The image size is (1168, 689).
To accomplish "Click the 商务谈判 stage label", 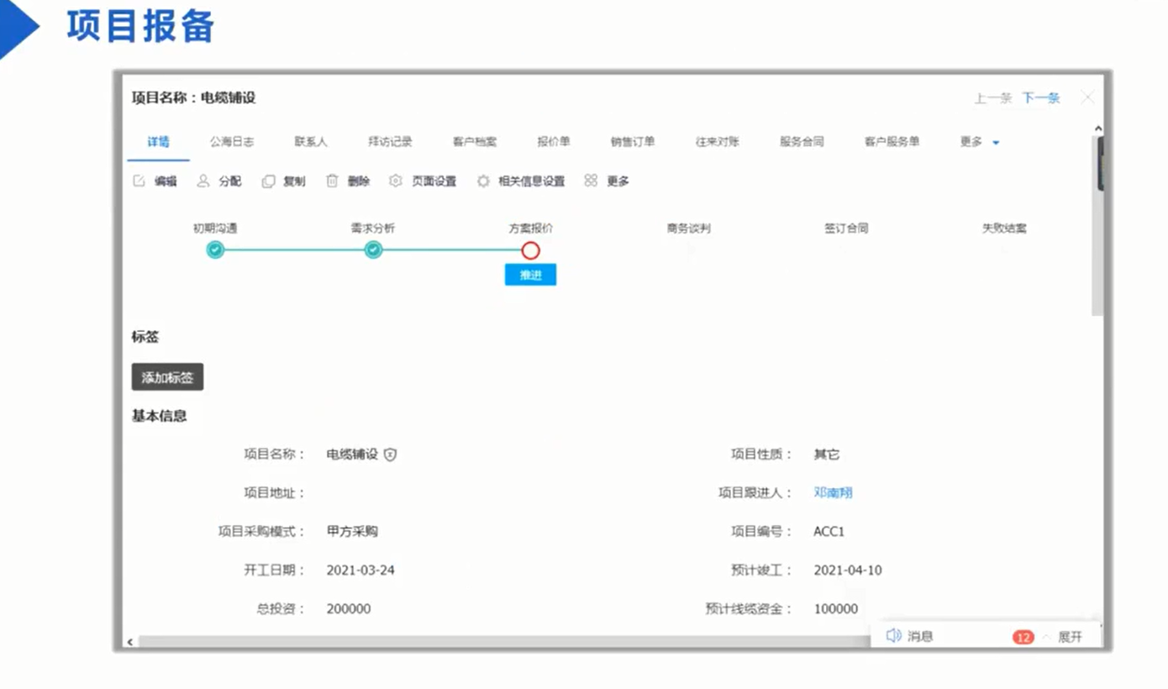I will tap(688, 228).
